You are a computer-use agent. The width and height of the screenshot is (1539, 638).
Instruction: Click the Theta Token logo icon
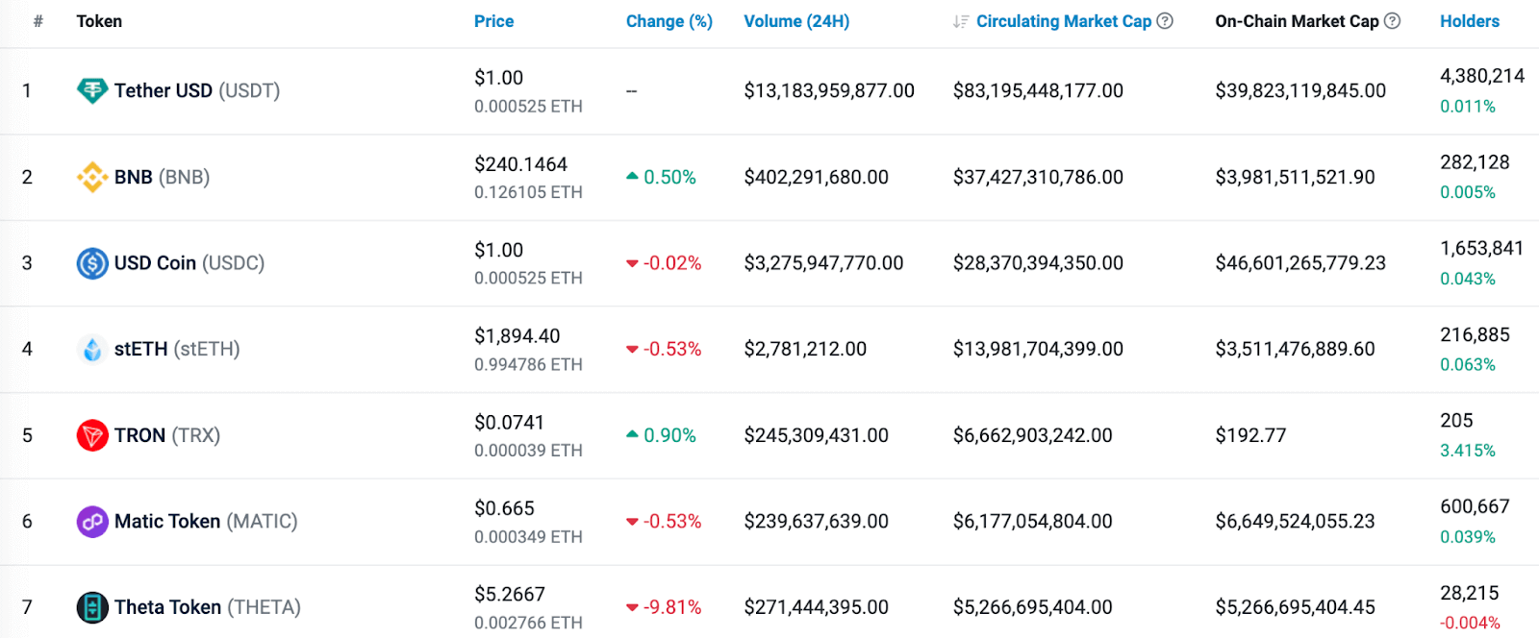[92, 607]
